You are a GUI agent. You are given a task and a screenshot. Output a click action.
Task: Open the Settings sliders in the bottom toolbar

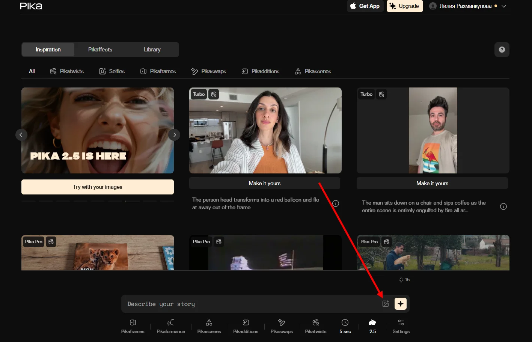tap(401, 326)
